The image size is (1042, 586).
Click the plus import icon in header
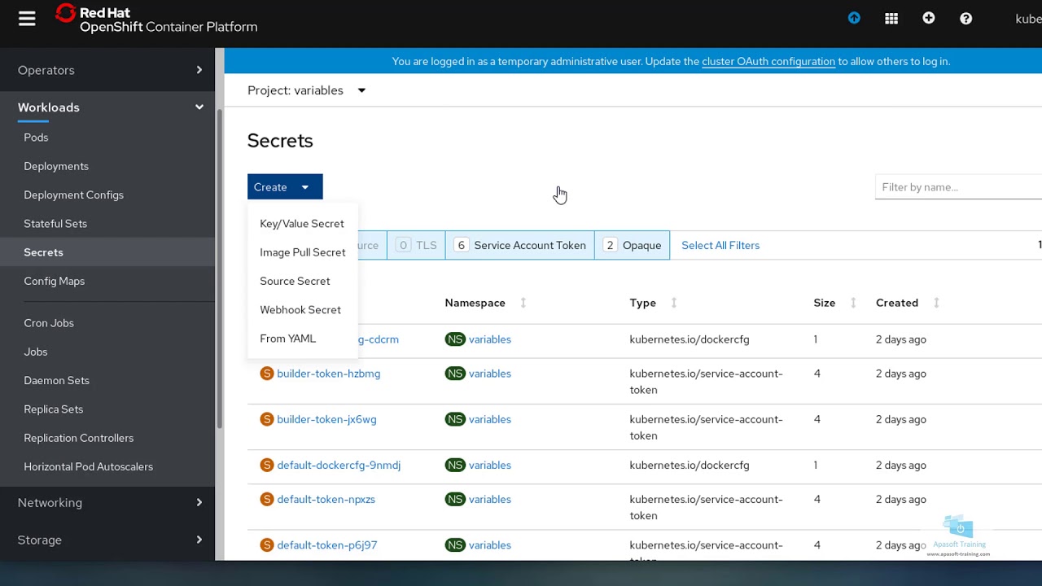[929, 18]
